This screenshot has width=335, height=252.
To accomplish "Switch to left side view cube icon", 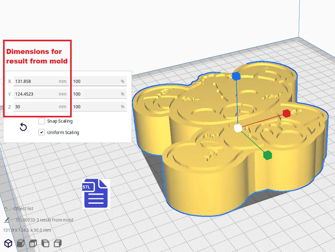I will [45, 243].
